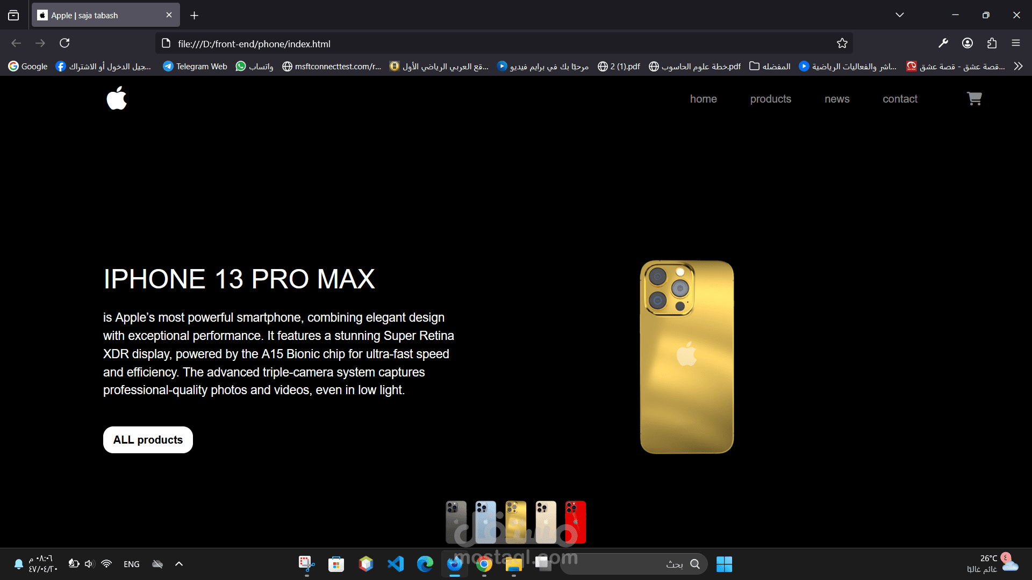Open the Telegram Web bookmark
Screen dimensions: 1032x580
195,66
